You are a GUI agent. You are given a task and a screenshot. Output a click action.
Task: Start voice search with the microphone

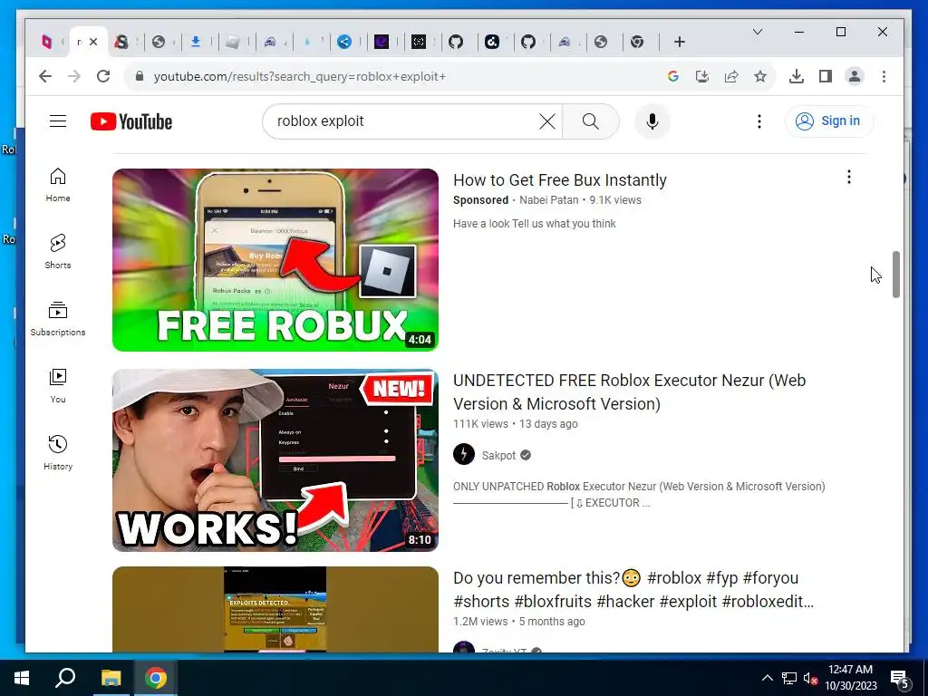pos(652,121)
